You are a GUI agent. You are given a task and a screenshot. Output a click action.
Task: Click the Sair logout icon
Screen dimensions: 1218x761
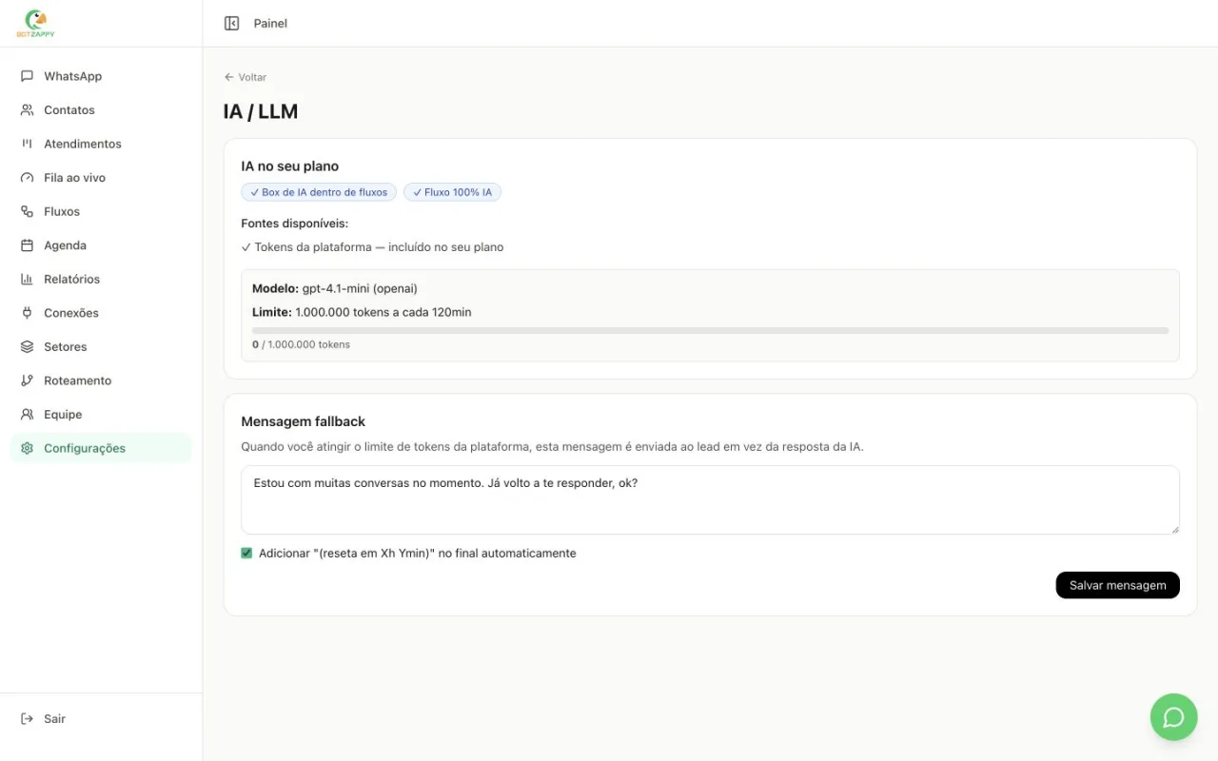(x=27, y=719)
